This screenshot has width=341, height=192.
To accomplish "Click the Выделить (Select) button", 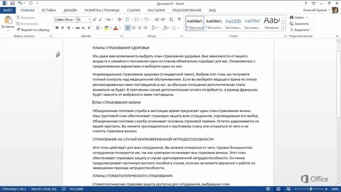I will 301,30.
